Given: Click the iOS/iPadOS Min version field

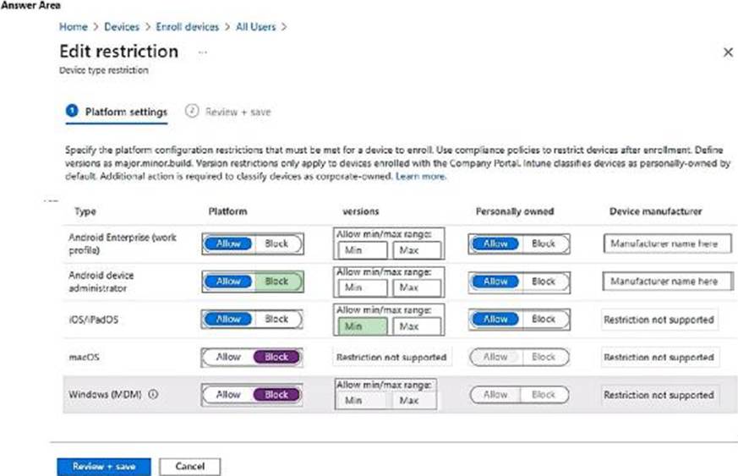Looking at the screenshot, I should click(x=363, y=326).
